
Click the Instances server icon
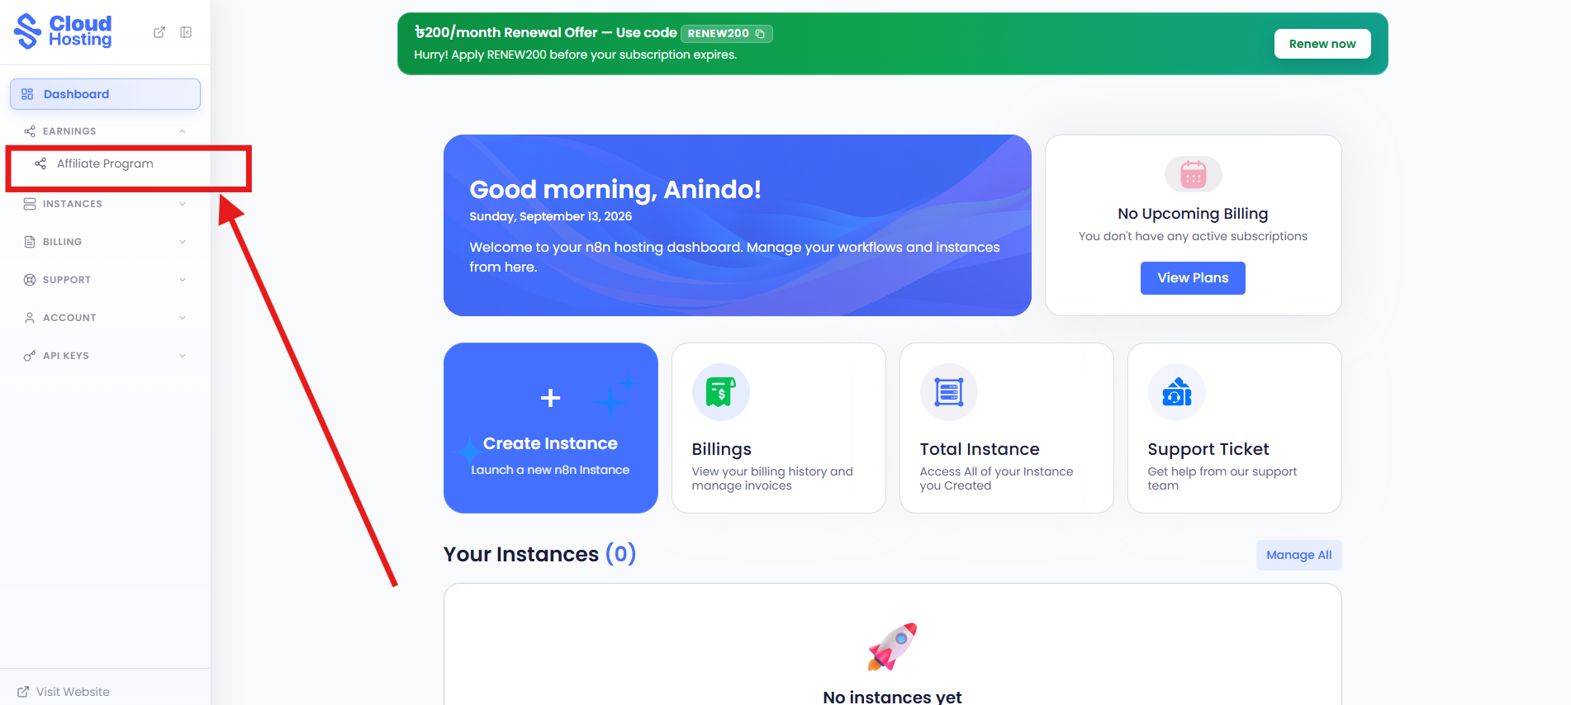point(30,204)
